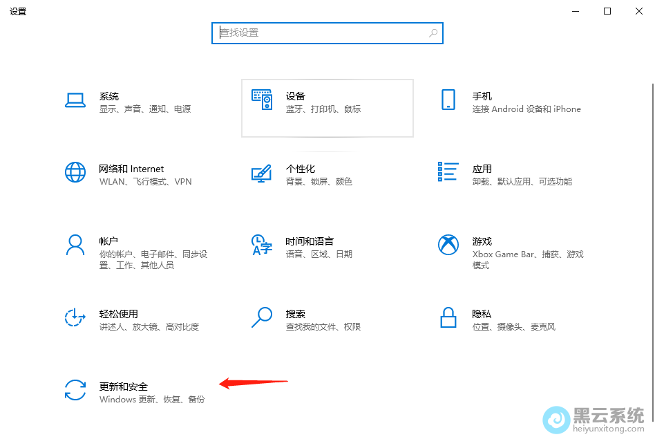Click the Update and Security arrows icon
The width and height of the screenshot is (655, 437).
pyautogui.click(x=75, y=390)
